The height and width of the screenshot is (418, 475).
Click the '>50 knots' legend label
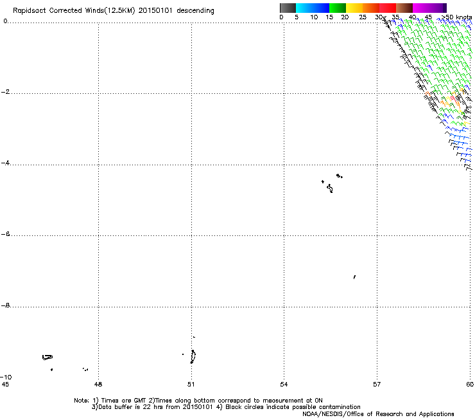[456, 17]
